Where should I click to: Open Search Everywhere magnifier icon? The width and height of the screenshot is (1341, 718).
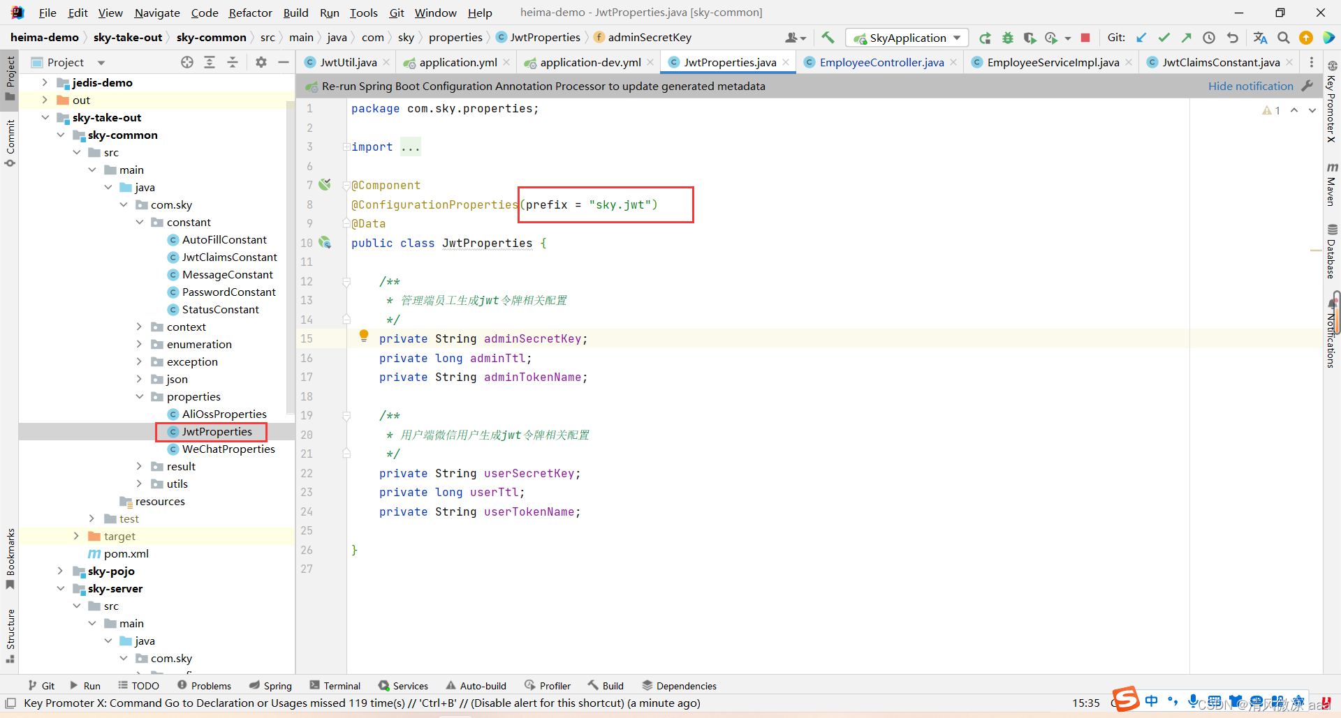[1283, 38]
